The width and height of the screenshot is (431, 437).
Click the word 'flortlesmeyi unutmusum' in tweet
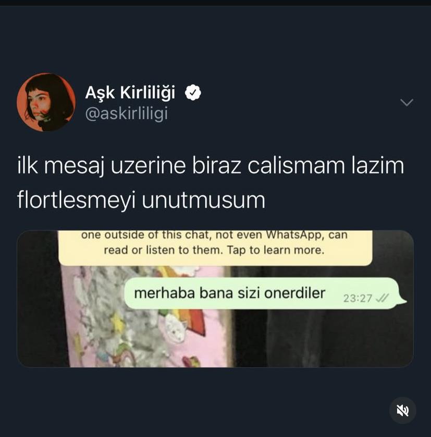[141, 200]
